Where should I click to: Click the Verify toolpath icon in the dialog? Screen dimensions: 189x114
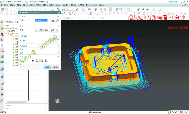(42, 61)
